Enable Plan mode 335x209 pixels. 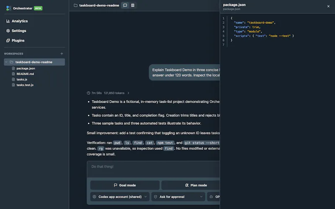(x=191, y=185)
